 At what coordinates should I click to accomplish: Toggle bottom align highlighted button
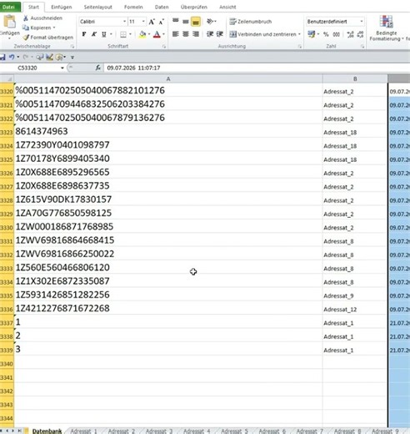[x=196, y=22]
